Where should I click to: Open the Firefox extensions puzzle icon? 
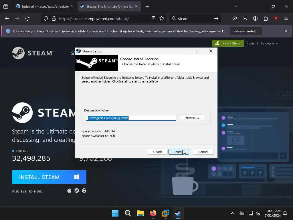266,18
